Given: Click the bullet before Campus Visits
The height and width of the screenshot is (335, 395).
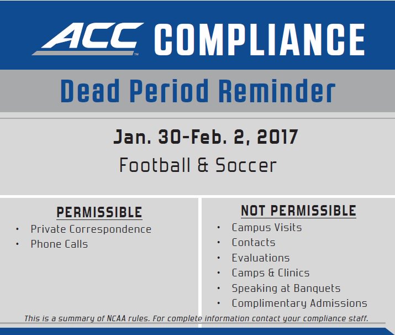Looking at the screenshot, I should tap(219, 228).
